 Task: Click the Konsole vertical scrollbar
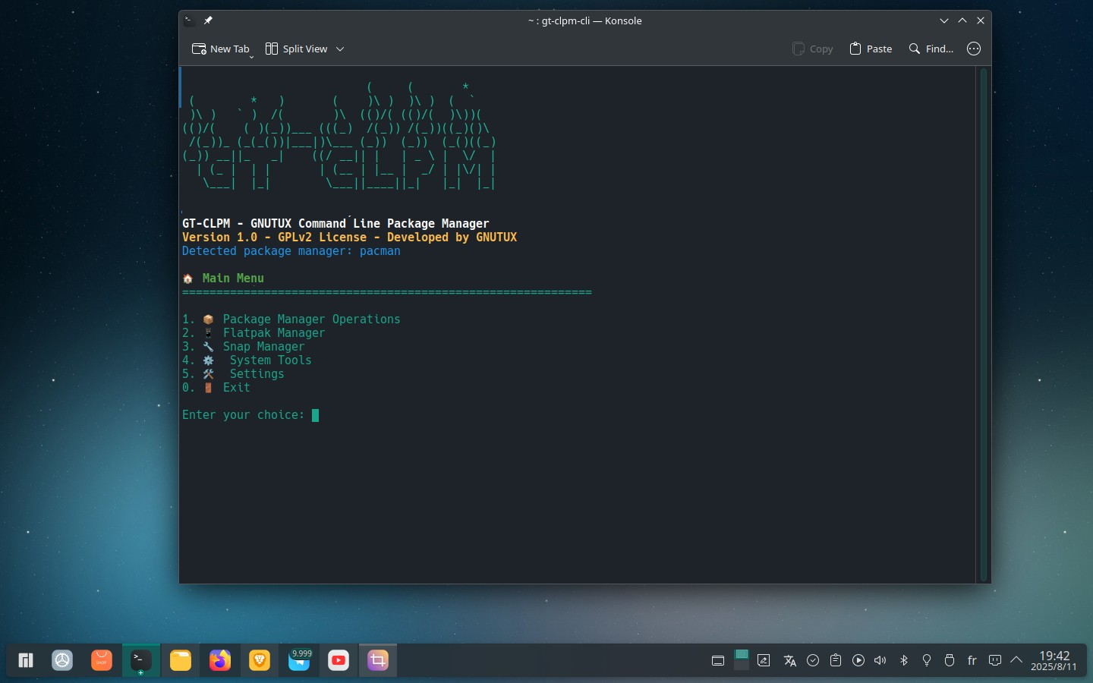[983, 324]
